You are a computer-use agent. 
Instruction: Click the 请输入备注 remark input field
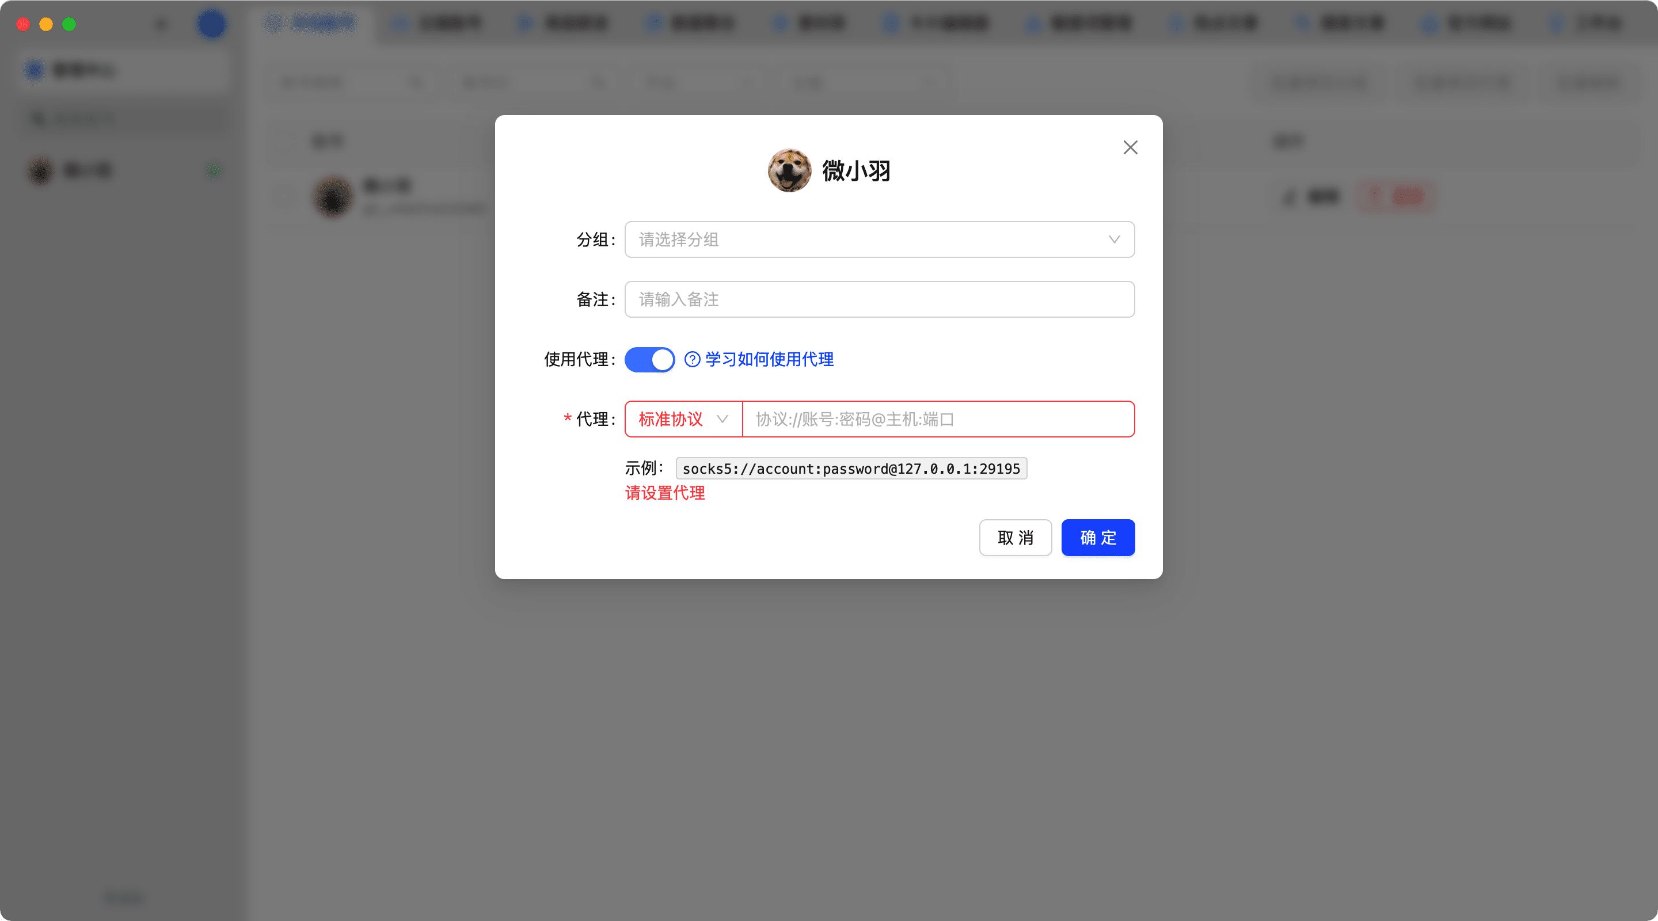[x=879, y=299]
